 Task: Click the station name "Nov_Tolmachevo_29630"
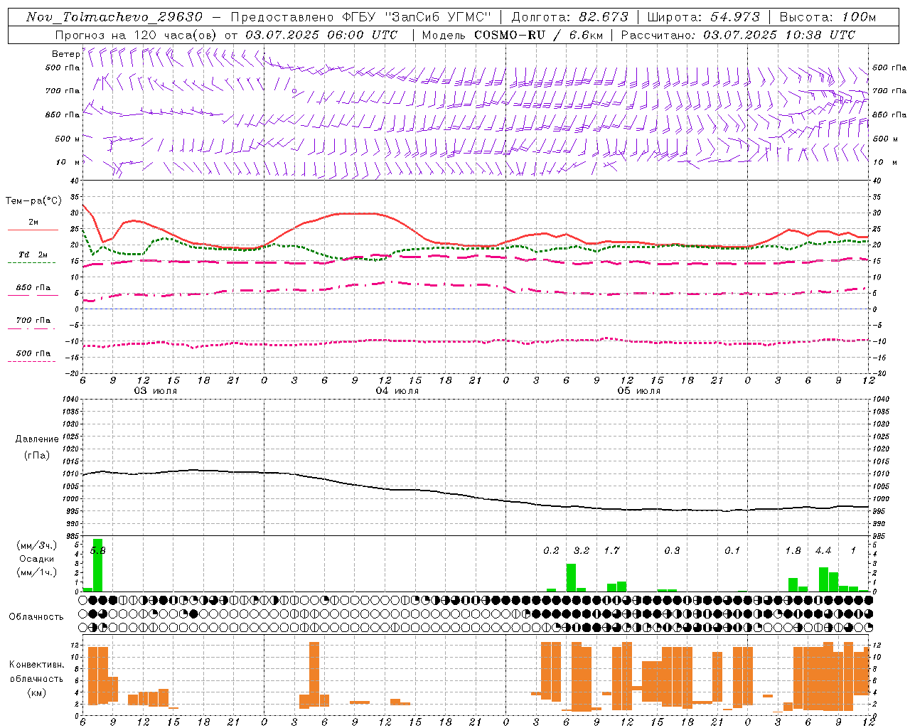pyautogui.click(x=114, y=17)
